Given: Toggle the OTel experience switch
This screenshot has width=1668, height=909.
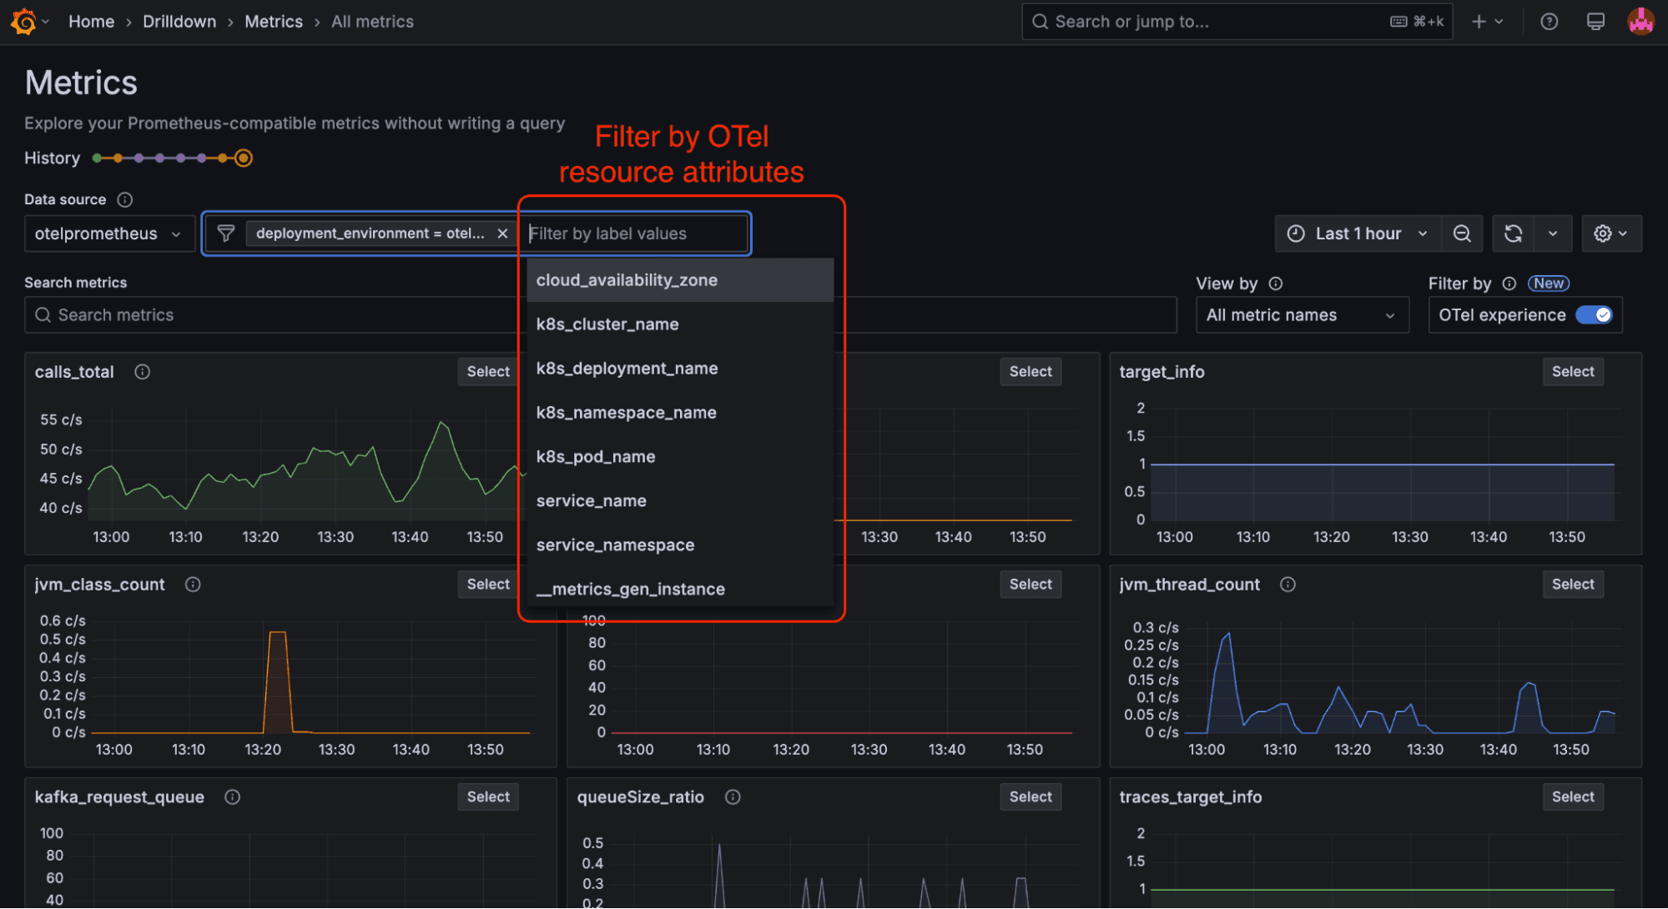Looking at the screenshot, I should coord(1594,315).
